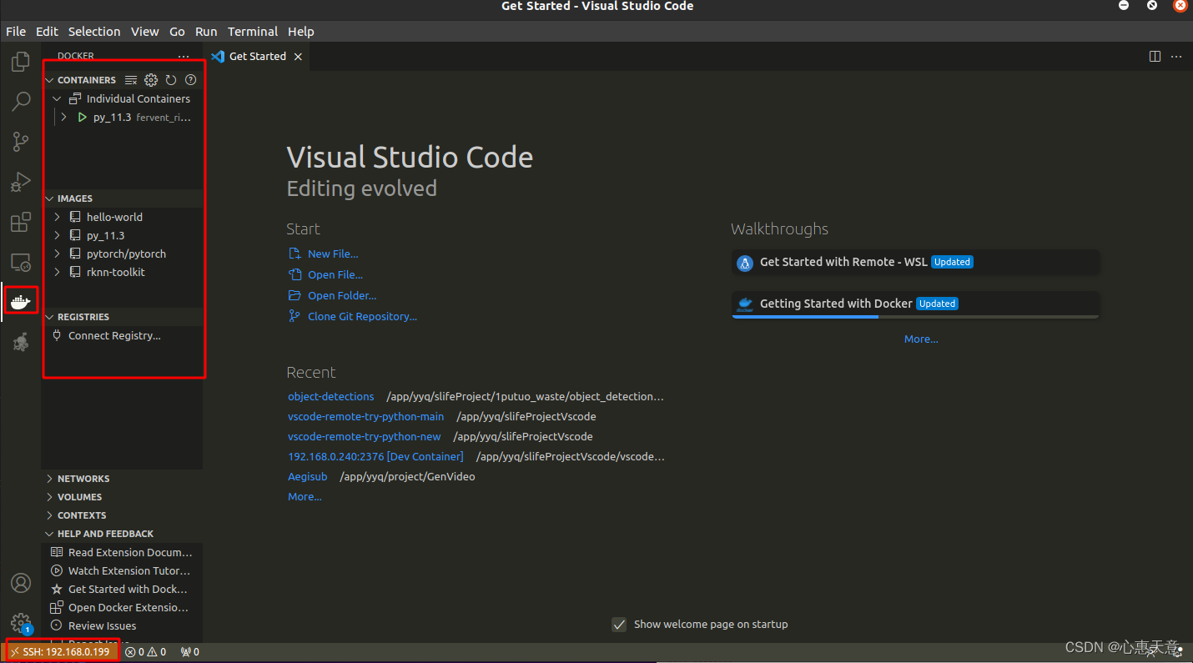This screenshot has height=663, width=1193.
Task: Expand the pytorch/pytorch image
Action: (x=58, y=254)
